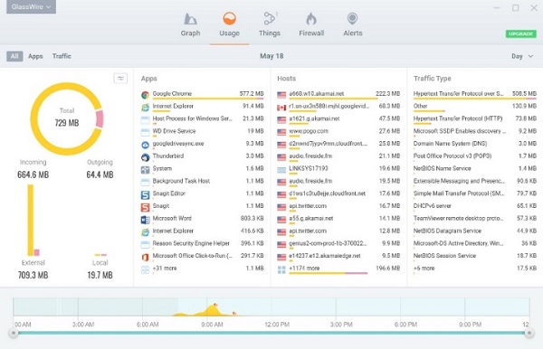543x349 pixels.
Task: Toggle the All filter
Action: coord(14,56)
